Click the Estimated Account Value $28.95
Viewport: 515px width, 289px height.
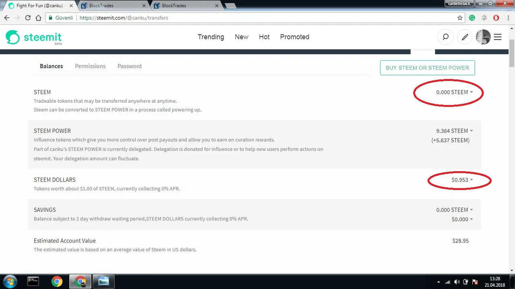pos(460,241)
